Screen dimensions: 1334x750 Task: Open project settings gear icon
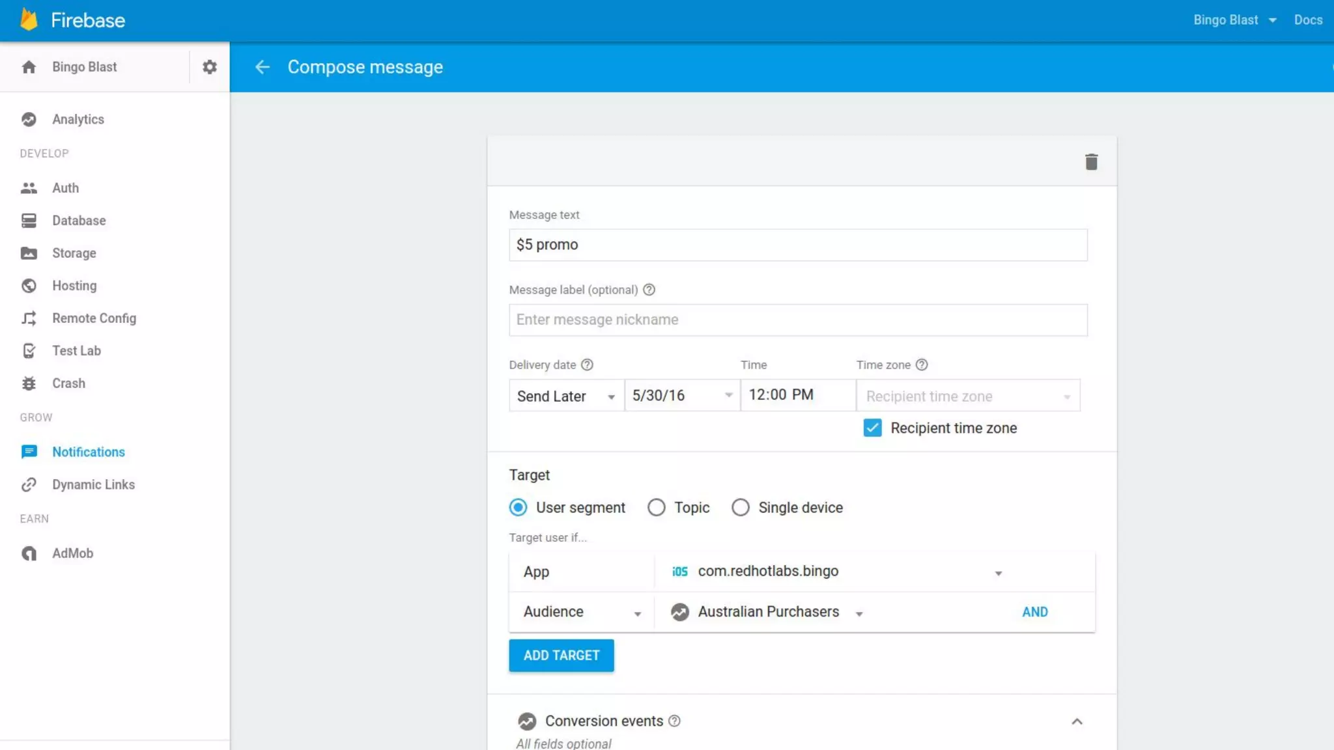click(x=209, y=67)
